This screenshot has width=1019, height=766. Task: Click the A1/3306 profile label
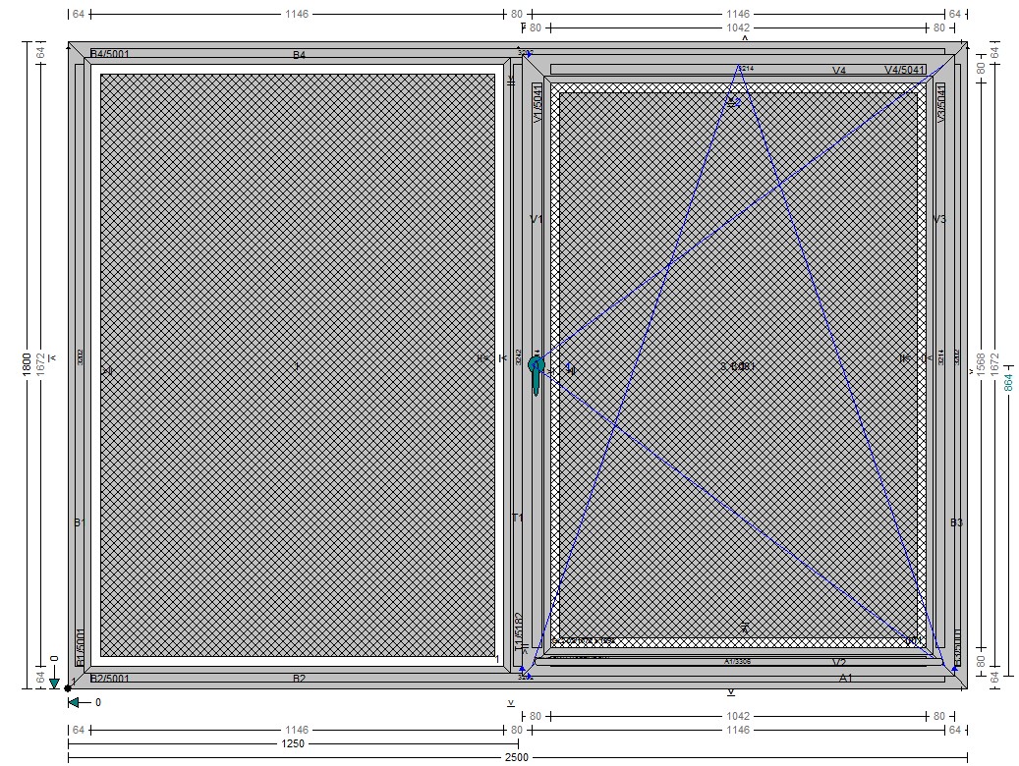(738, 661)
